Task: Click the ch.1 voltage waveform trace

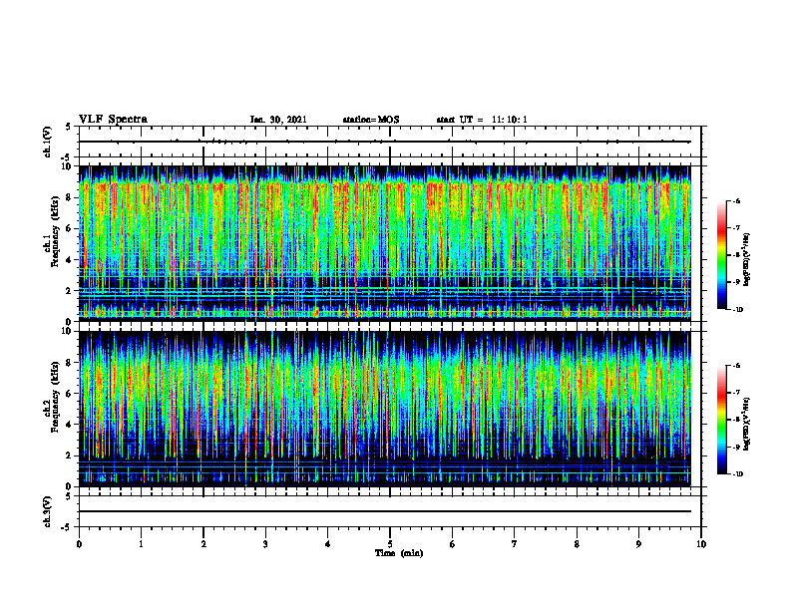Action: pos(385,142)
